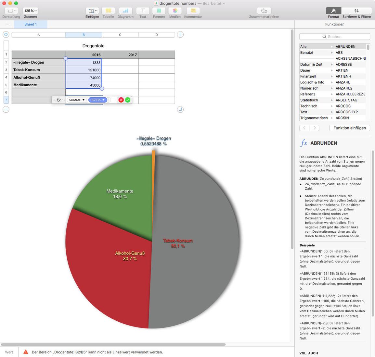Insert a Diagramm chart
Viewport: 375px width, 357px height.
point(125,11)
